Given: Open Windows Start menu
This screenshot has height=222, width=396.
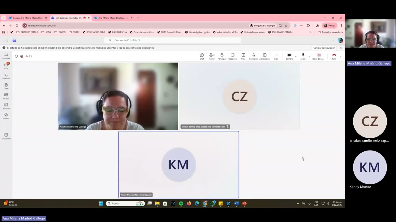Looking at the screenshot, I should click(x=101, y=203).
